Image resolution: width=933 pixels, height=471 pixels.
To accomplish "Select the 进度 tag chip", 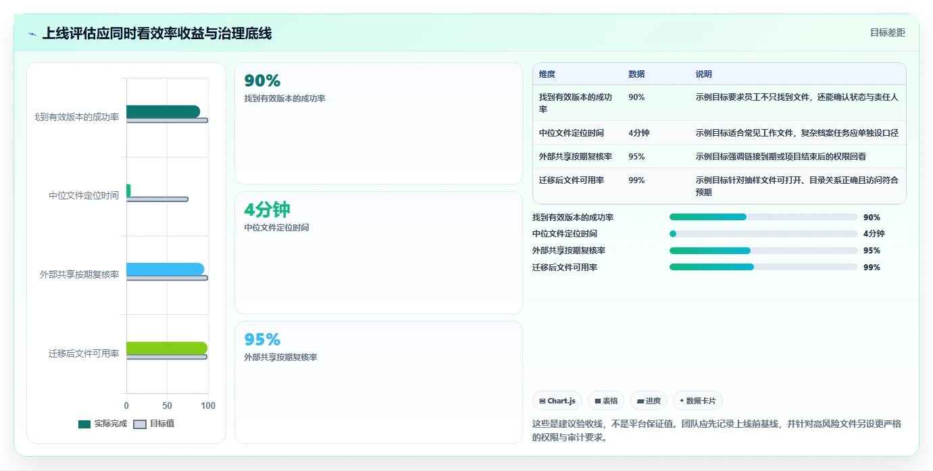I will 649,401.
